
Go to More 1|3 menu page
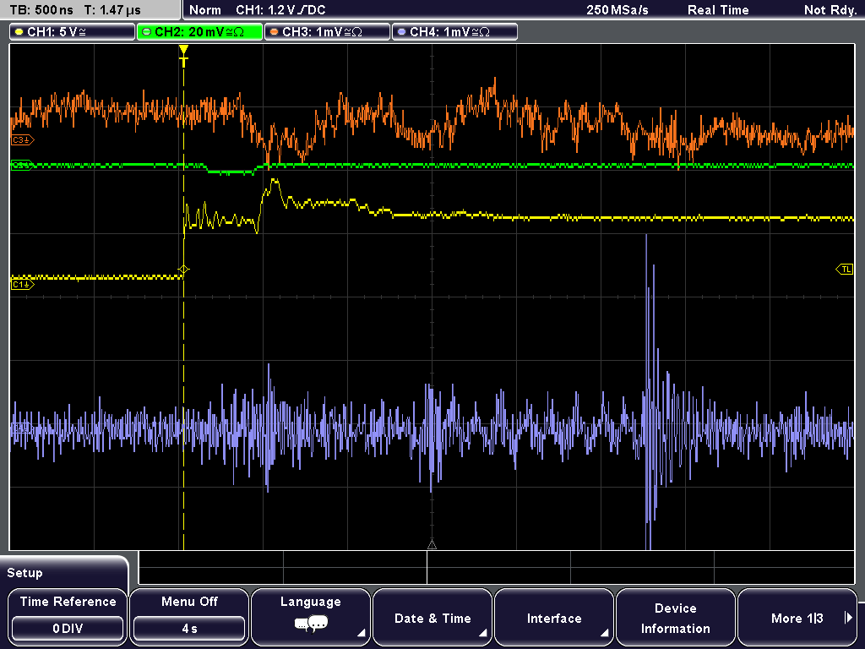click(x=797, y=616)
